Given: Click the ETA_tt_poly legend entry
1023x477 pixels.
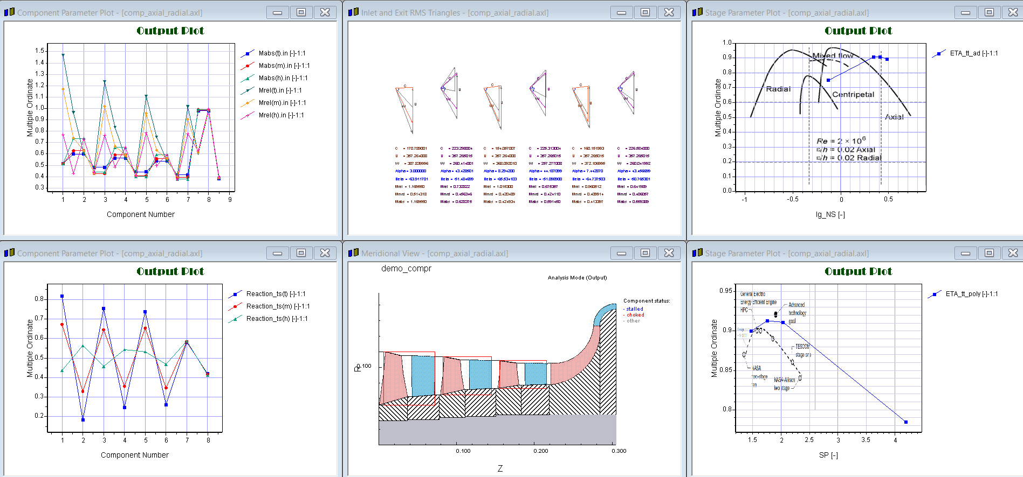Looking at the screenshot, I should click(971, 294).
